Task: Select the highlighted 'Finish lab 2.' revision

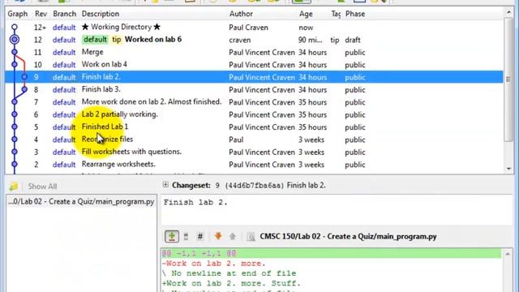Action: [254, 77]
